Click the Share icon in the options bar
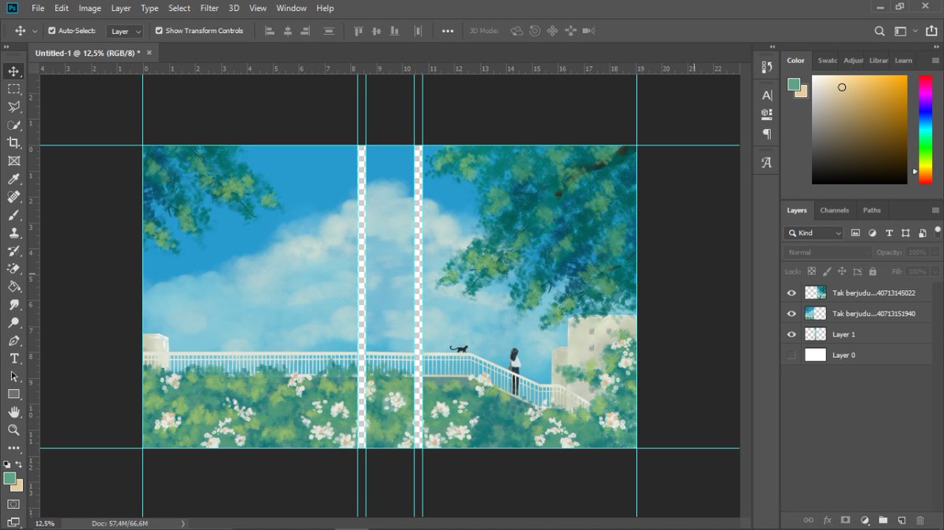This screenshot has height=530, width=944. [x=931, y=31]
